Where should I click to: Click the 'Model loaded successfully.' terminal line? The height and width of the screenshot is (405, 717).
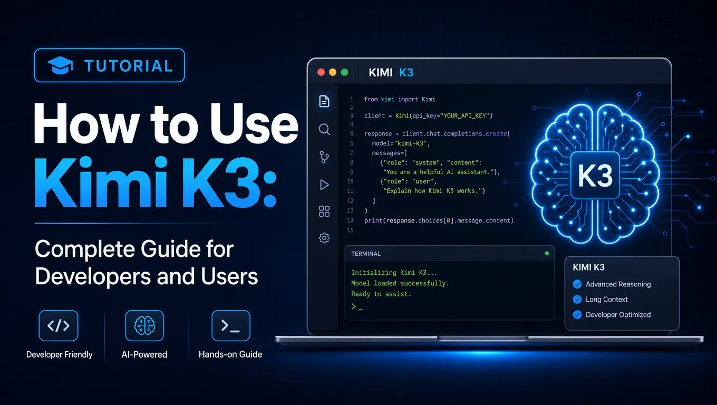(400, 283)
